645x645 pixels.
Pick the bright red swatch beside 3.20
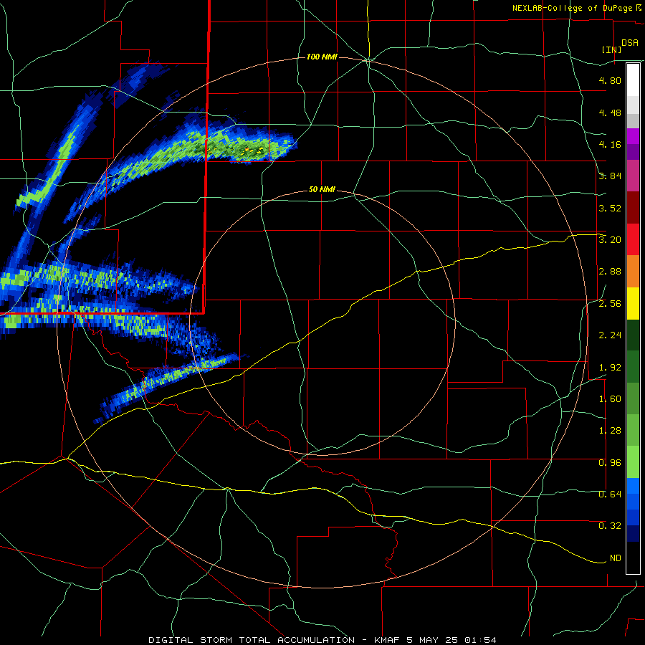[633, 239]
